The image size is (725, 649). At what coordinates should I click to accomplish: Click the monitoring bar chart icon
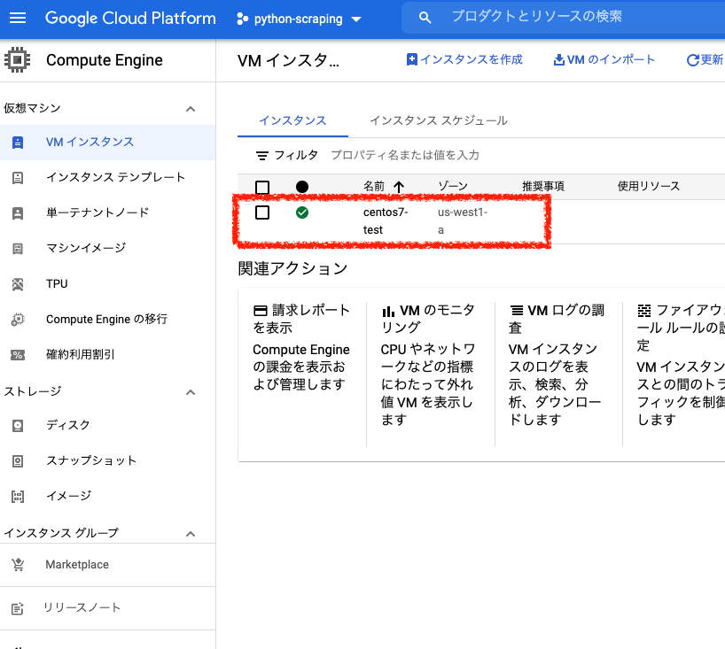(388, 312)
